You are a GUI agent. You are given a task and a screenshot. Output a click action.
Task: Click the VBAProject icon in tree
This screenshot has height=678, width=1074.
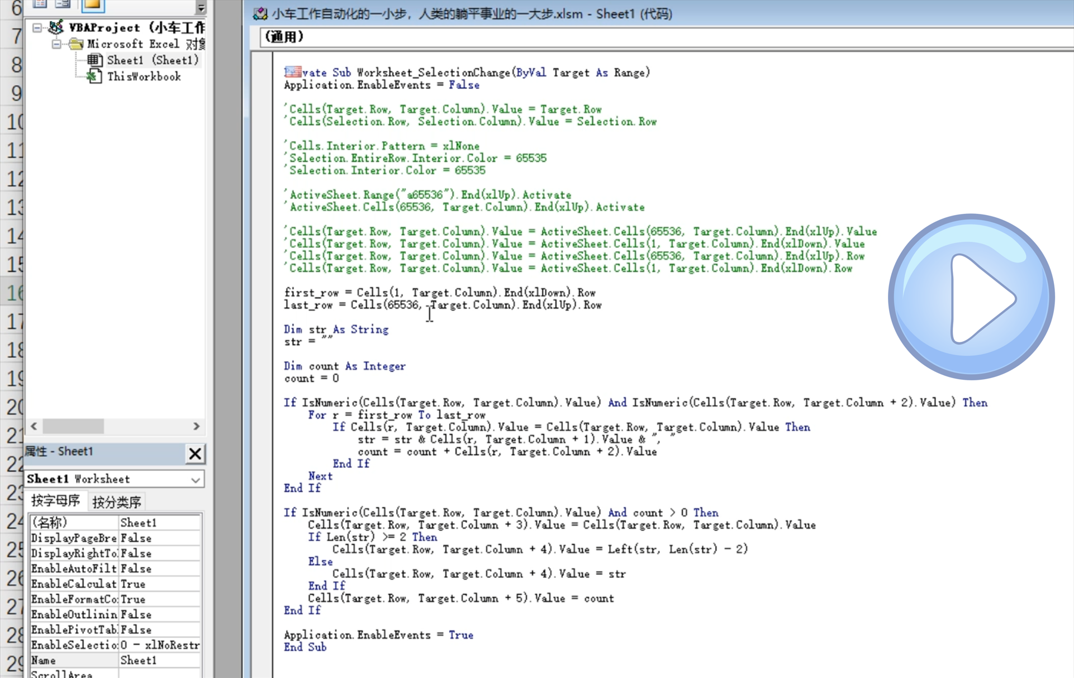[56, 27]
